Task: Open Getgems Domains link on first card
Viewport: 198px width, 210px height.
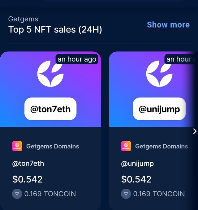Action: pos(53,146)
